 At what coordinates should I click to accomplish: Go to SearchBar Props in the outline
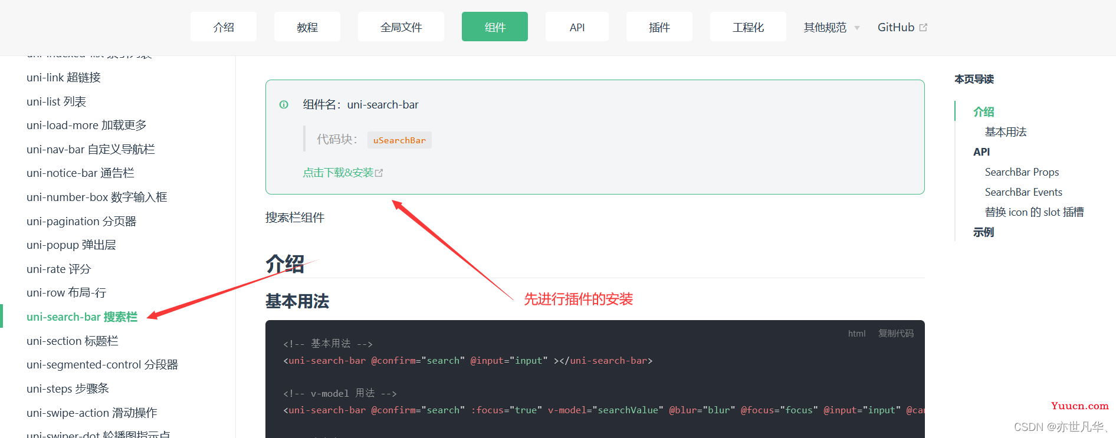pos(1022,172)
